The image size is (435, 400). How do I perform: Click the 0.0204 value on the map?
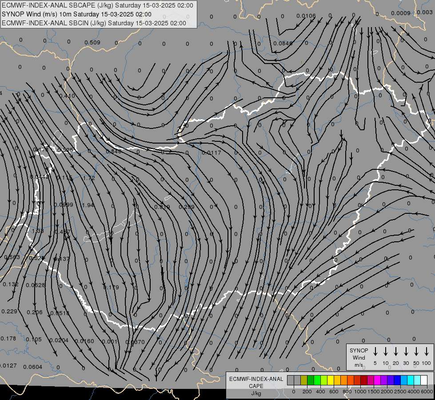(59, 340)
